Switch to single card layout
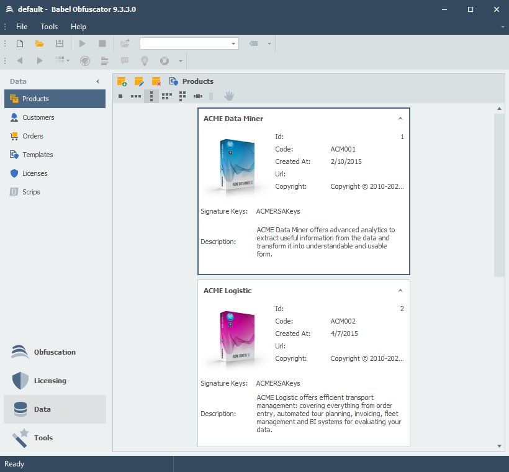This screenshot has height=472, width=509. click(120, 96)
